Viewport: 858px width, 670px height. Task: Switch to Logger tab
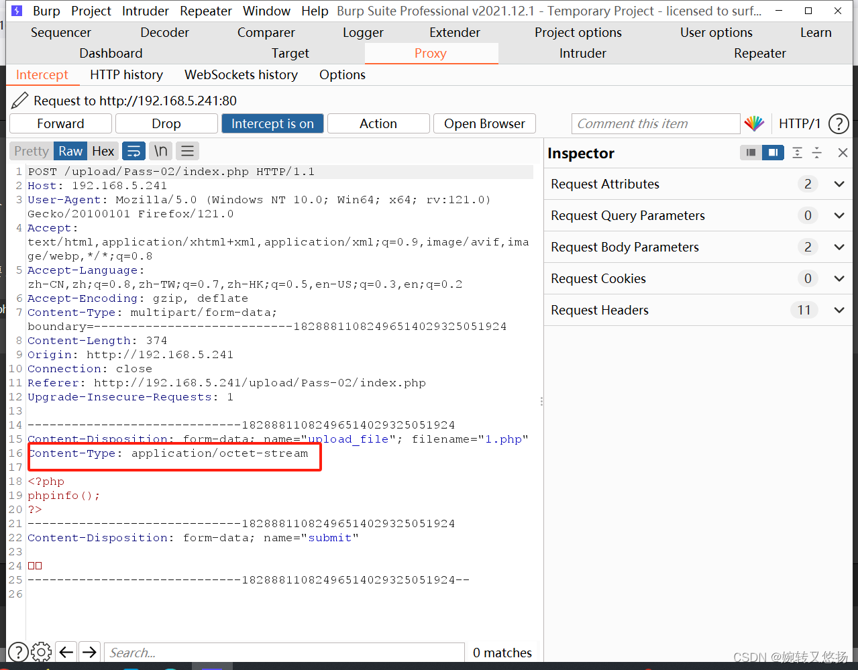364,32
